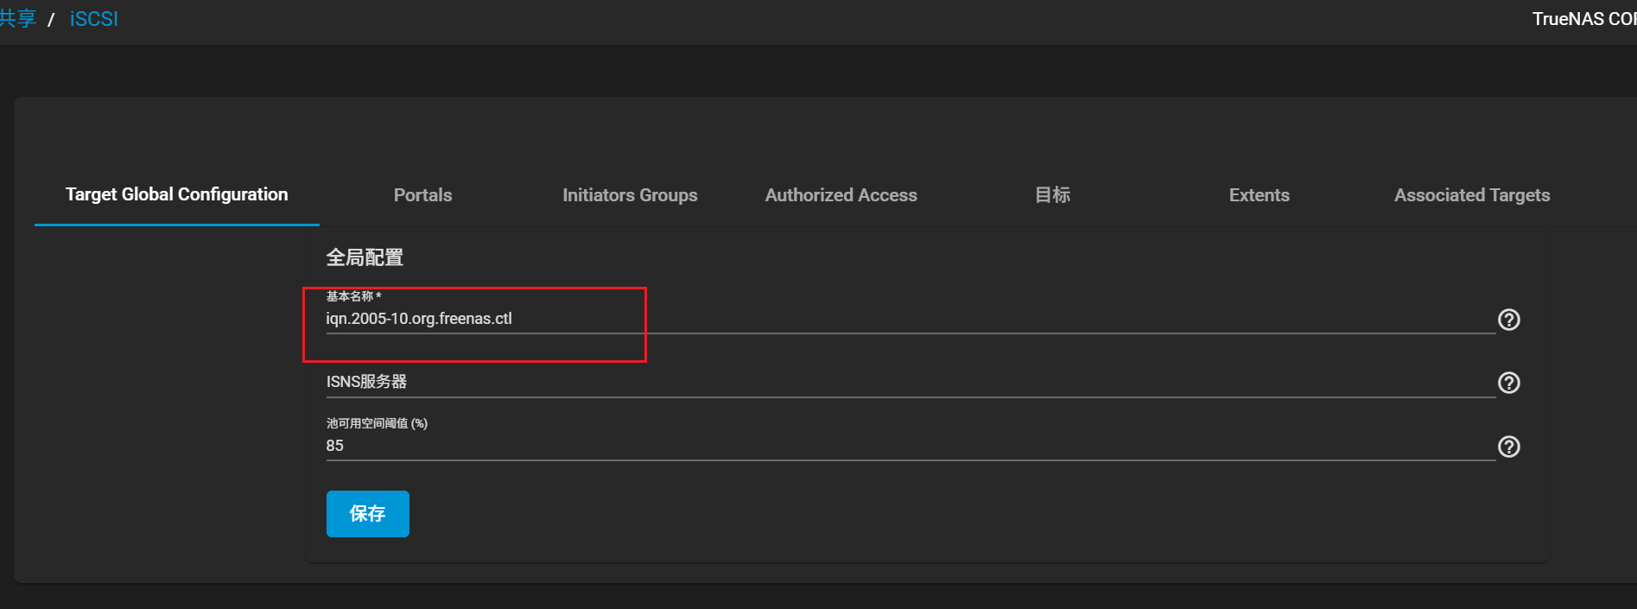Click the iSCSI breadcrumb link
Viewport: 1637px width, 609px height.
coord(93,19)
